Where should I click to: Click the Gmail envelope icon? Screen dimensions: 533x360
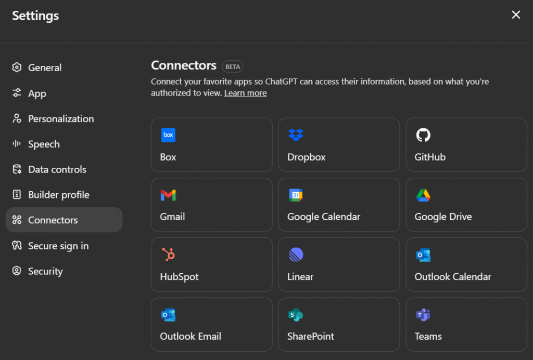click(168, 195)
